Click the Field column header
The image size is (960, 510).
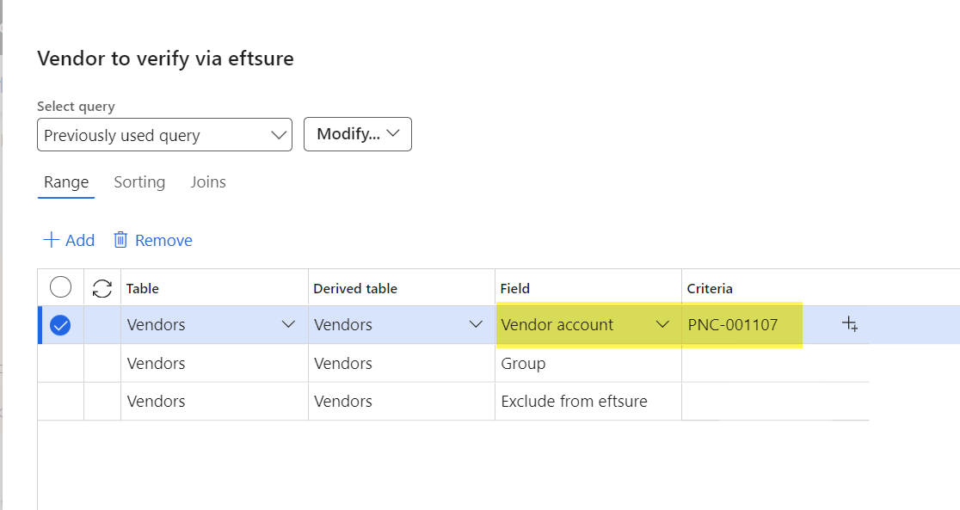coord(588,288)
